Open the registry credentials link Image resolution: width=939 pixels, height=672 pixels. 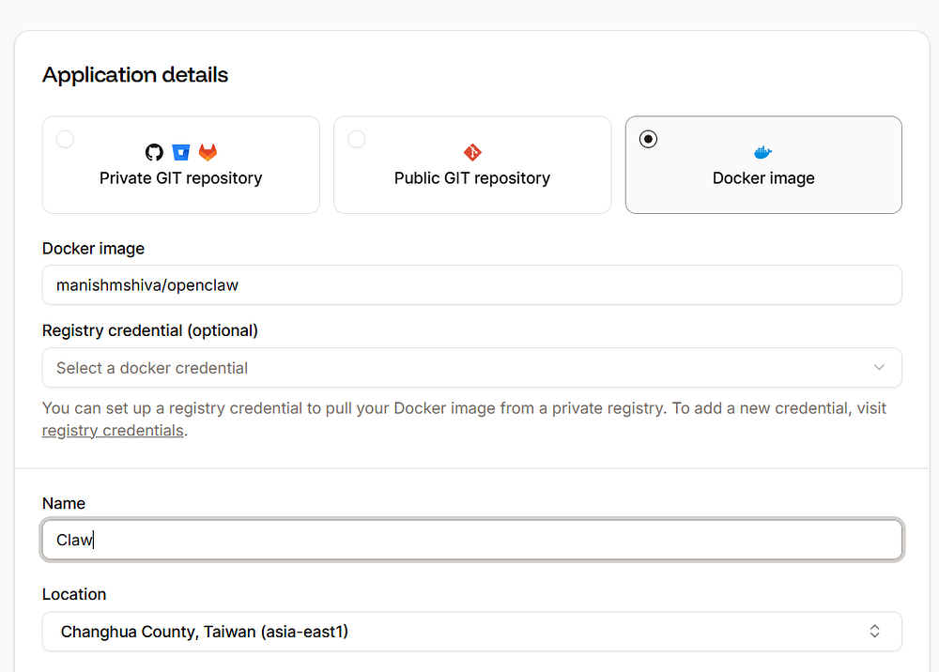(x=112, y=430)
